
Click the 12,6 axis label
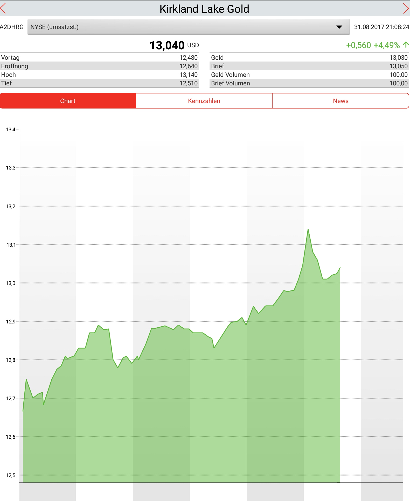11,437
